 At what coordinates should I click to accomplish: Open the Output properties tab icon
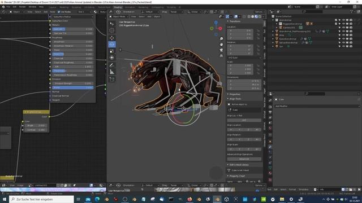pyautogui.click(x=270, y=112)
